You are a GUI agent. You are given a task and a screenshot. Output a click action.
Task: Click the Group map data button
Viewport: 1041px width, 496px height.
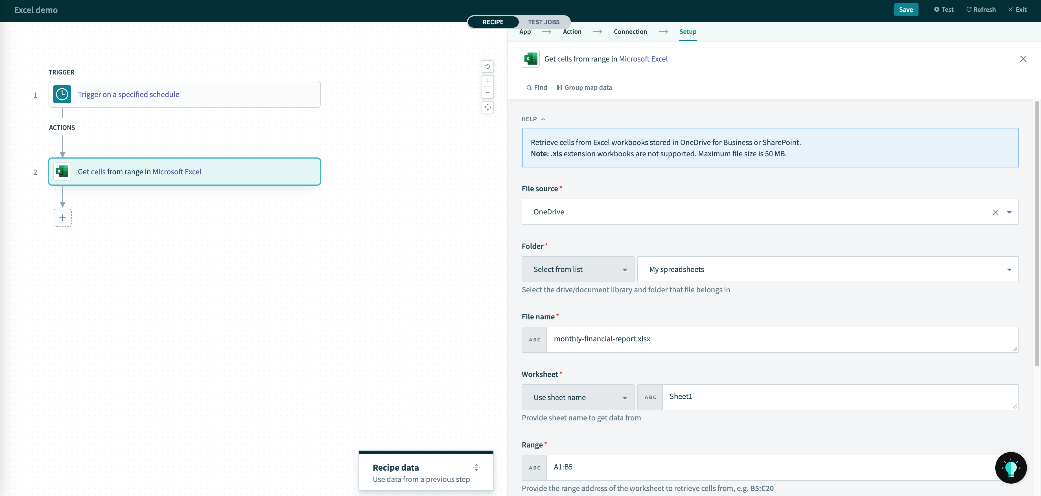[584, 88]
